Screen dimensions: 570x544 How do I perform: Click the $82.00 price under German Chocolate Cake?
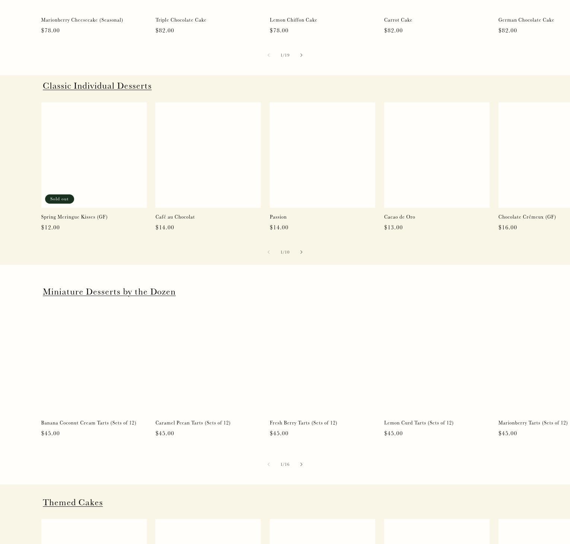tap(508, 31)
